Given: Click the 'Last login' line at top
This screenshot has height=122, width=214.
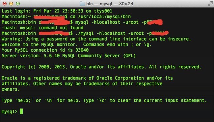Looking at the screenshot, I should click(x=57, y=11).
